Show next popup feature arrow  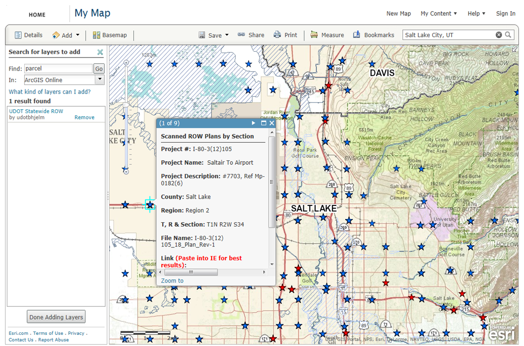click(254, 123)
